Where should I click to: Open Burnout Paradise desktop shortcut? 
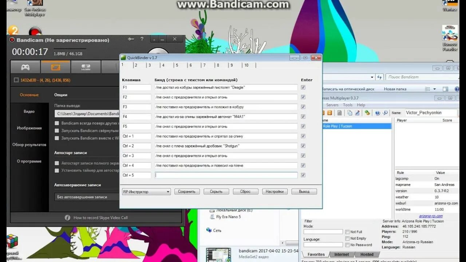click(450, 38)
